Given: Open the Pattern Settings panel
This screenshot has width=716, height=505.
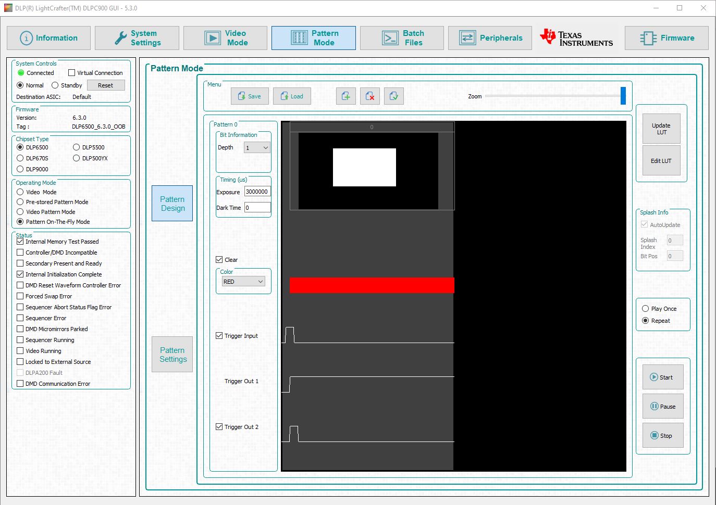Looking at the screenshot, I should click(x=172, y=355).
